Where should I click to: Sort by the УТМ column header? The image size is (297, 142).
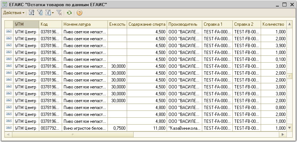[x=26, y=24]
